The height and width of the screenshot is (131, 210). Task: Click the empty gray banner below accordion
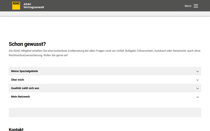pos(105,112)
